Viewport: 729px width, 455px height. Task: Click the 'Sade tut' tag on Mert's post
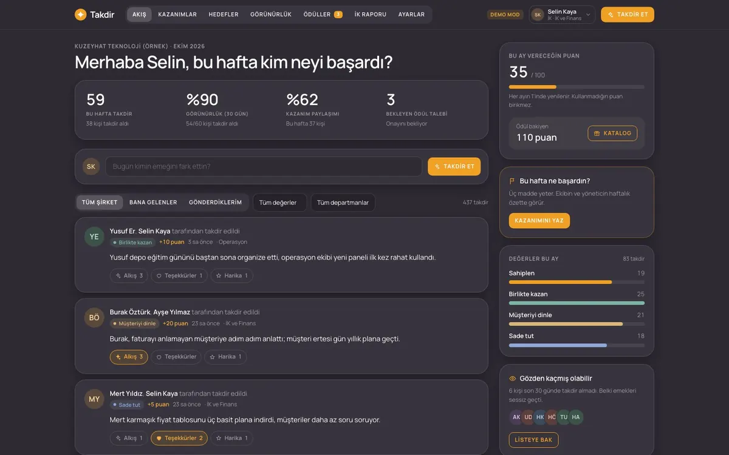click(x=126, y=405)
